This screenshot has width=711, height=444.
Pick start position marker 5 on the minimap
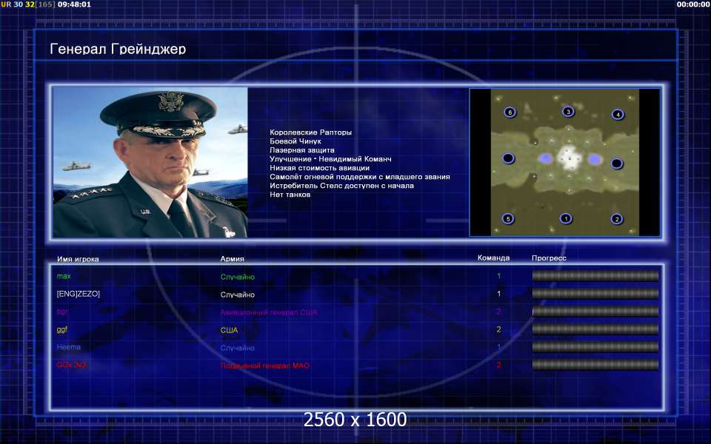508,218
